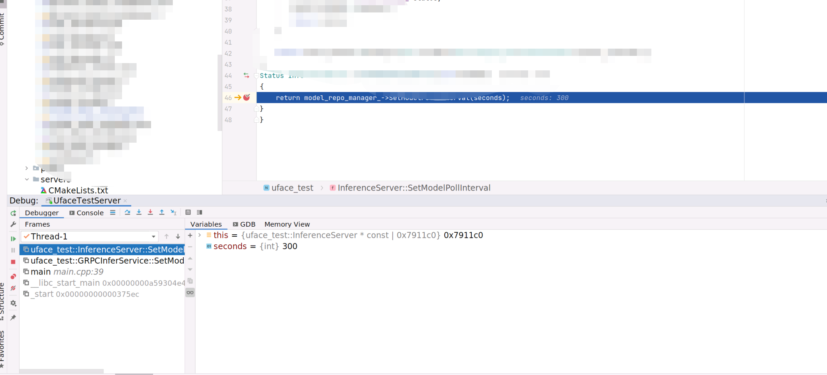The height and width of the screenshot is (375, 827).
Task: Toggle watches view with the glasses icon
Action: point(190,292)
